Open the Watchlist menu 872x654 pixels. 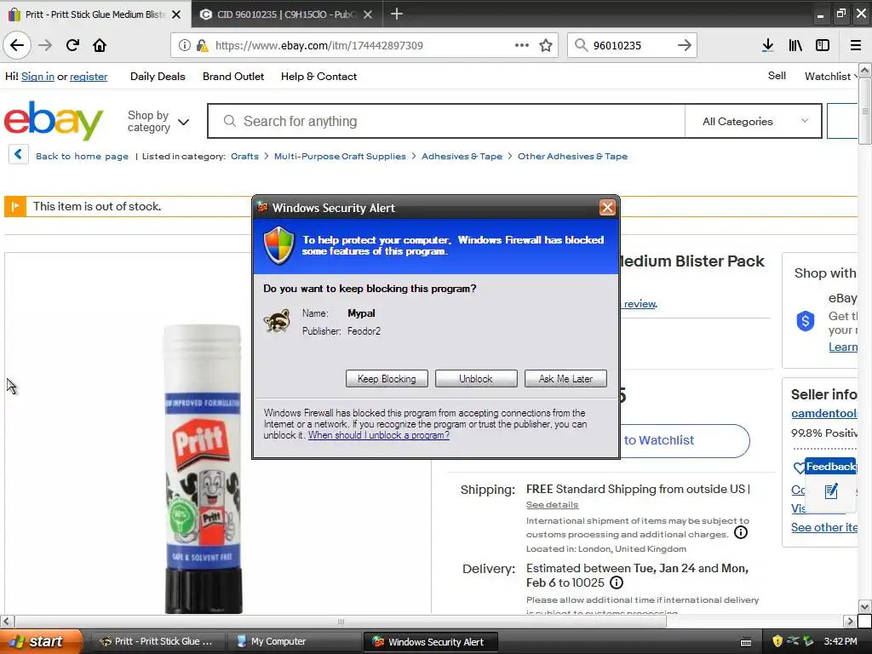(x=829, y=76)
